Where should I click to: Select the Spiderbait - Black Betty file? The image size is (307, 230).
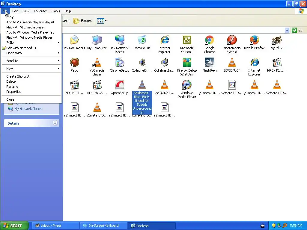[142, 97]
